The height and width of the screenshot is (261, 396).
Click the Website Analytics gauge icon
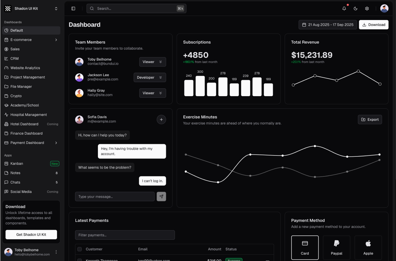tap(6, 68)
